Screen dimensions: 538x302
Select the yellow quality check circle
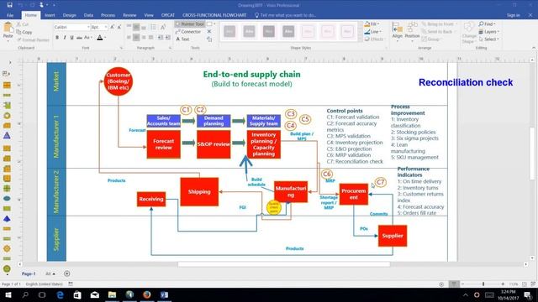(274, 207)
